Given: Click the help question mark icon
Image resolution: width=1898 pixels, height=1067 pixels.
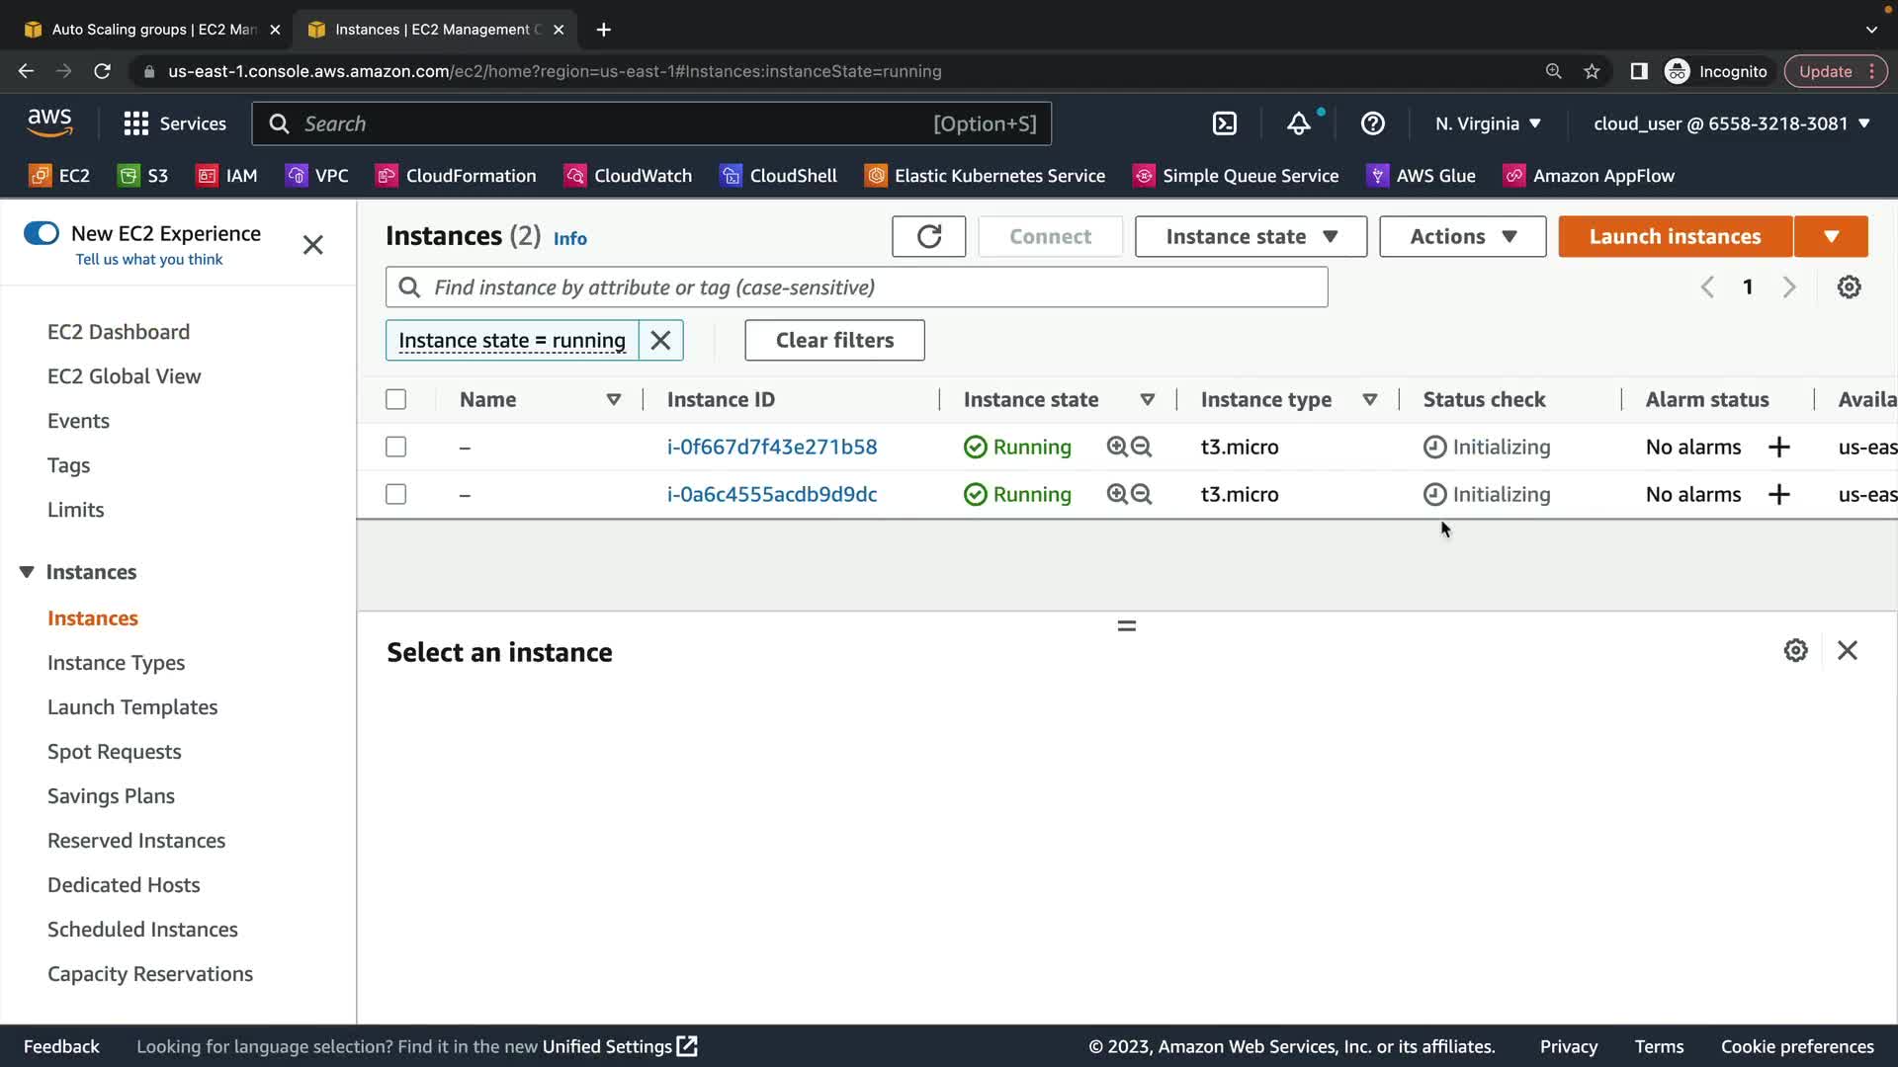Looking at the screenshot, I should 1372,123.
